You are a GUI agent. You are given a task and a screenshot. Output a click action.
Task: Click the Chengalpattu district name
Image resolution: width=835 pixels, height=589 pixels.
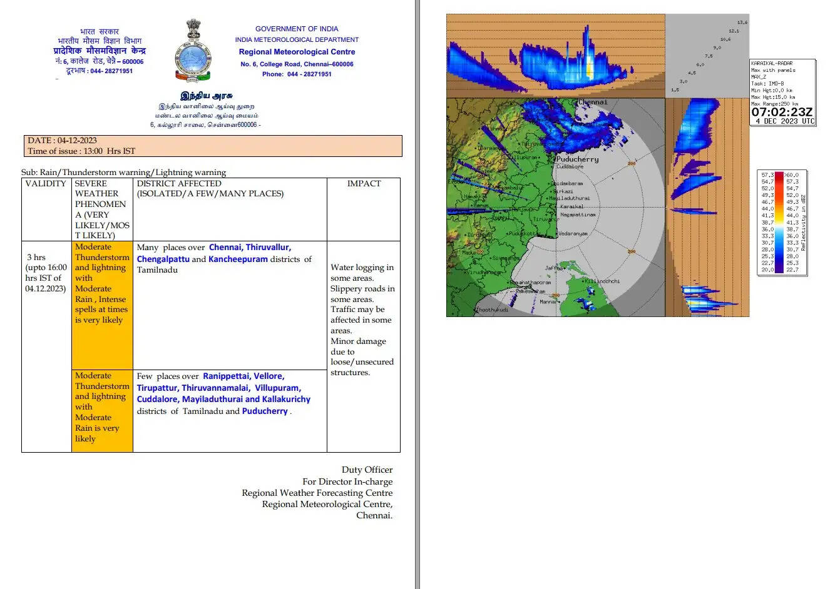[163, 259]
